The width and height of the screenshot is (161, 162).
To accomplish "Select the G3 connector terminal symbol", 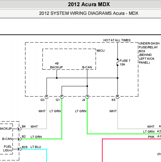I will pos(46,97).
